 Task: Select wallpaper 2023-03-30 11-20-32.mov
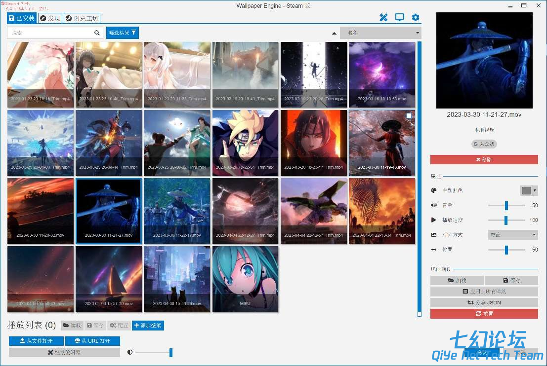(41, 211)
